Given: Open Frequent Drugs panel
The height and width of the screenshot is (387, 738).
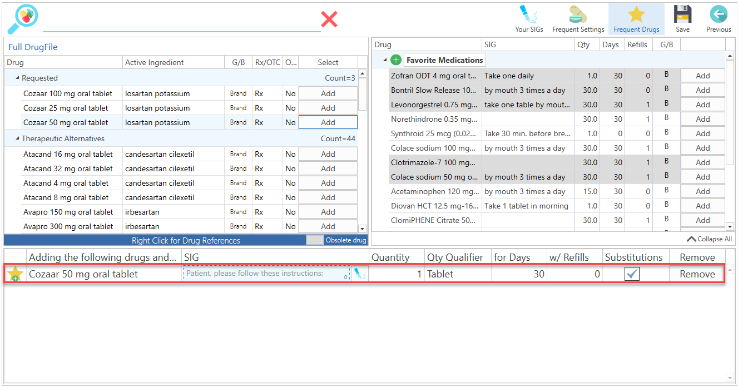Looking at the screenshot, I should pos(636,19).
